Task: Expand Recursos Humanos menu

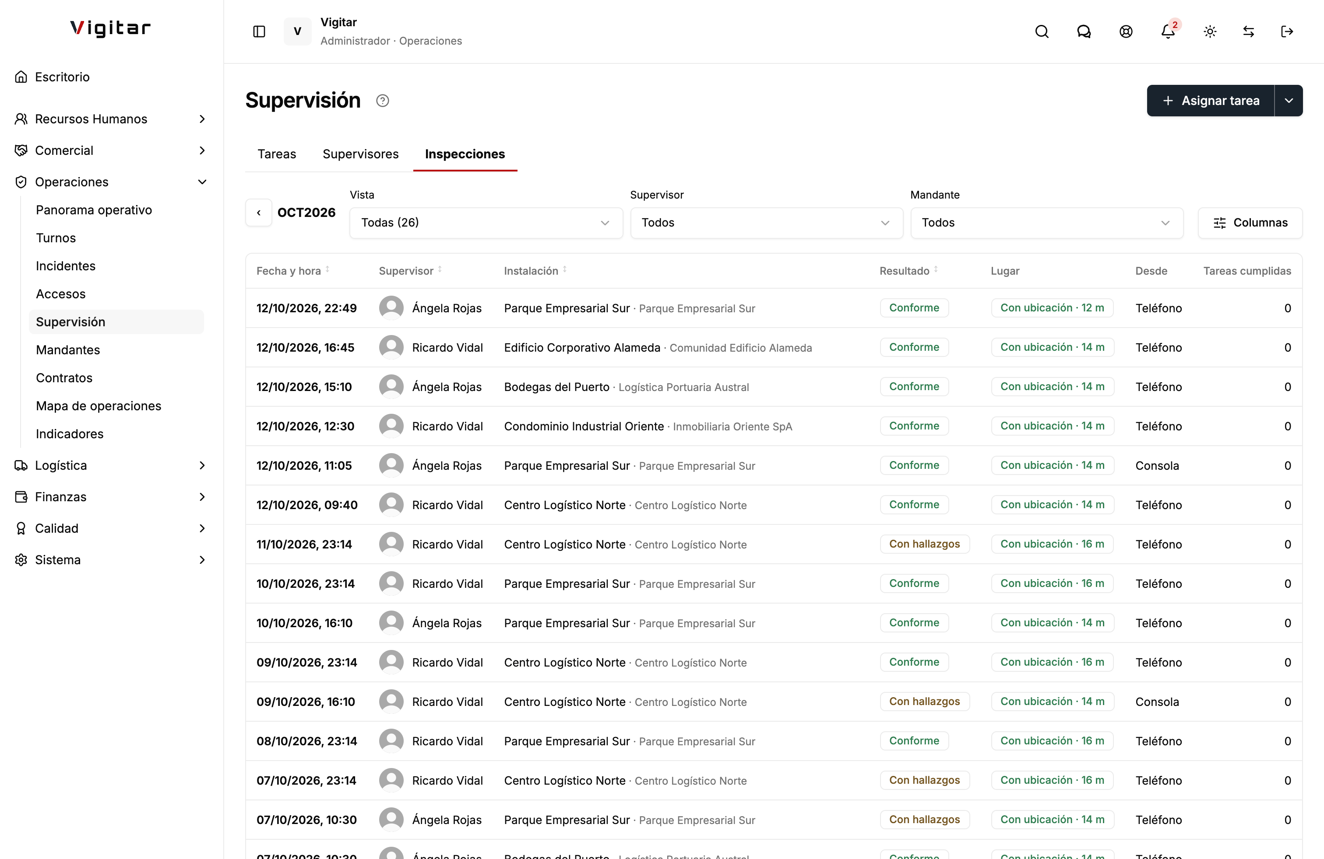Action: 111,119
